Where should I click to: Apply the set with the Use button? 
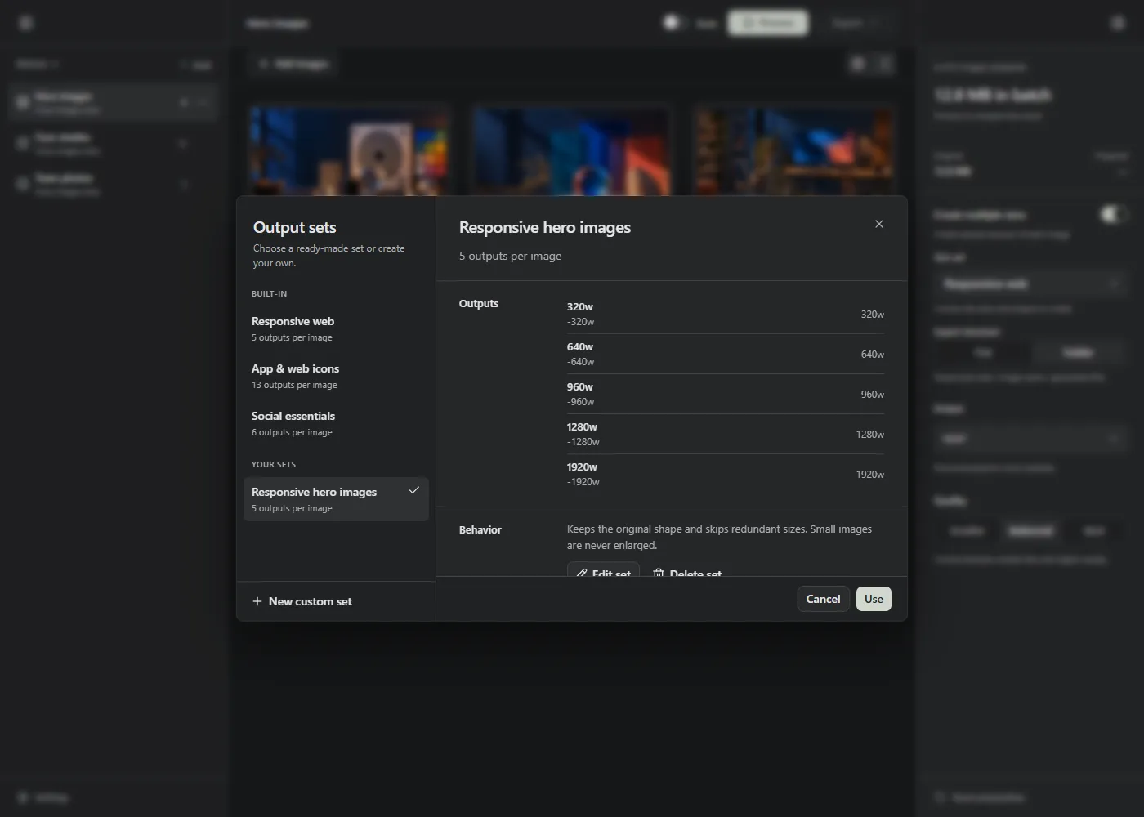(874, 599)
